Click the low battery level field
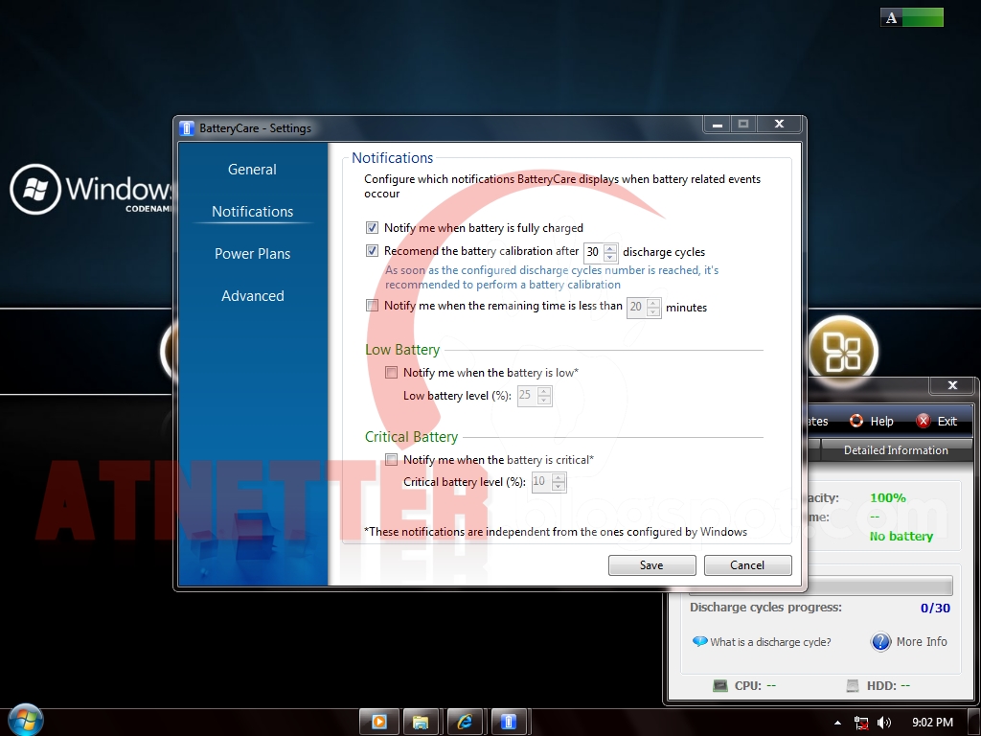This screenshot has width=981, height=736. tap(527, 396)
